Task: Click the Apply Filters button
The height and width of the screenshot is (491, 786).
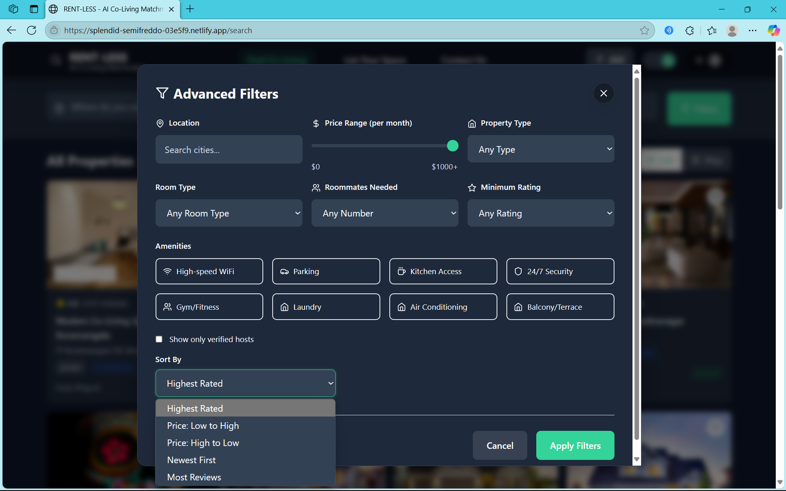Action: (x=575, y=446)
